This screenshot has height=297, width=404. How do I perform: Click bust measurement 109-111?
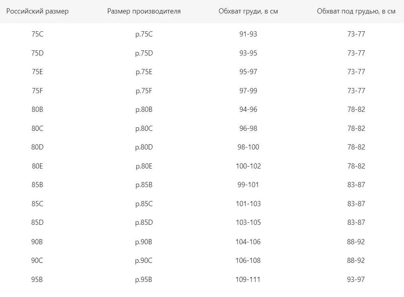[x=248, y=280]
